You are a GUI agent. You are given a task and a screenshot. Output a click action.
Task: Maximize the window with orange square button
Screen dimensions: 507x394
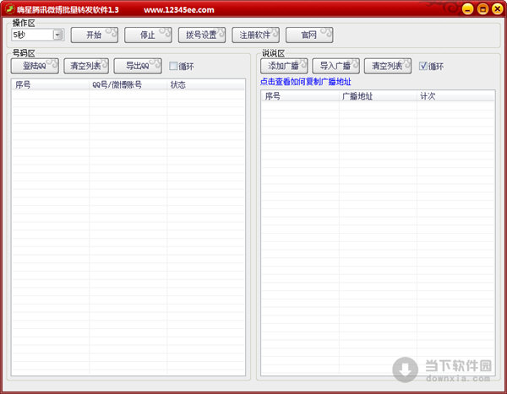coord(482,9)
